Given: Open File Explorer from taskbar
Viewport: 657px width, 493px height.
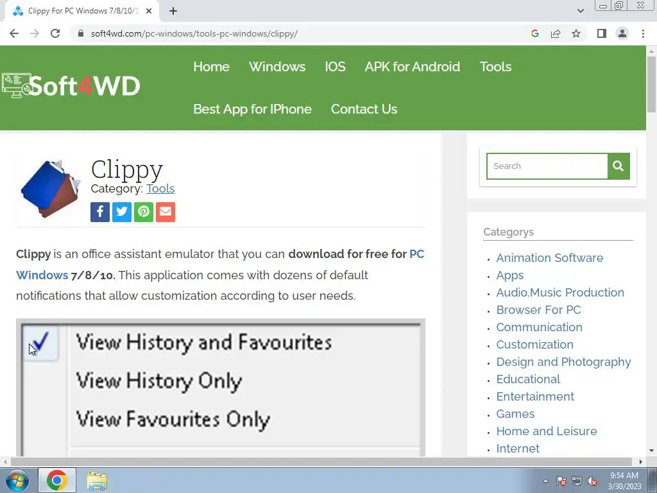Looking at the screenshot, I should pyautogui.click(x=97, y=480).
